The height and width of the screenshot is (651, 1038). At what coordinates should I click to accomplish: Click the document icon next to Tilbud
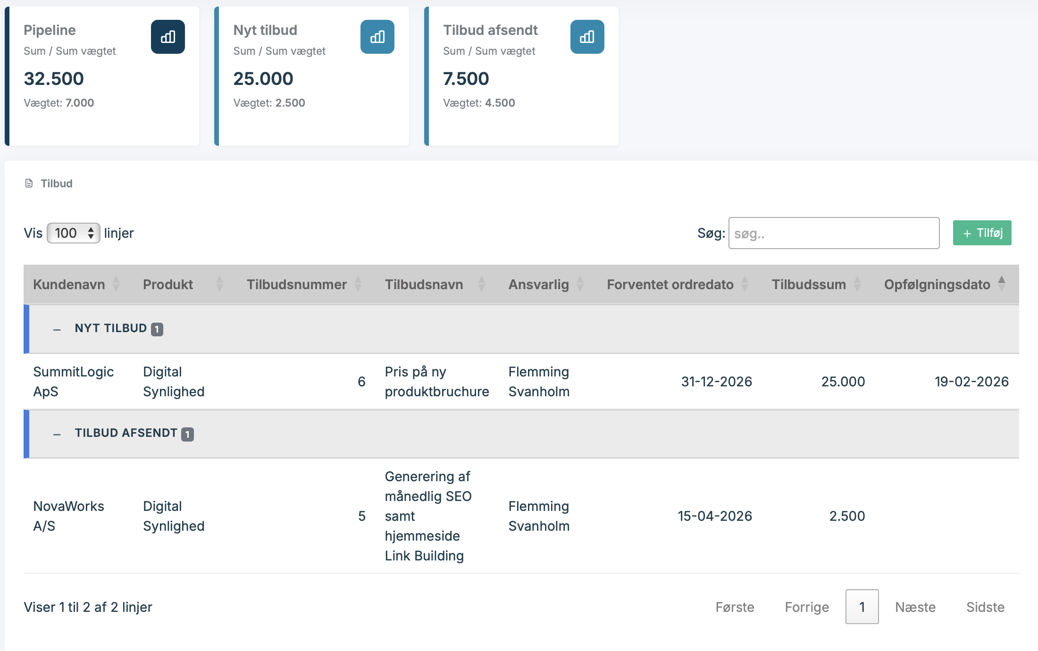tap(29, 184)
